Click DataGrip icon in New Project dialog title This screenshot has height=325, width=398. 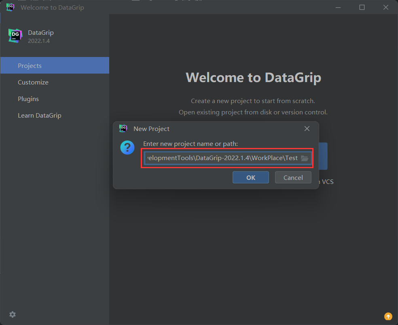[123, 129]
